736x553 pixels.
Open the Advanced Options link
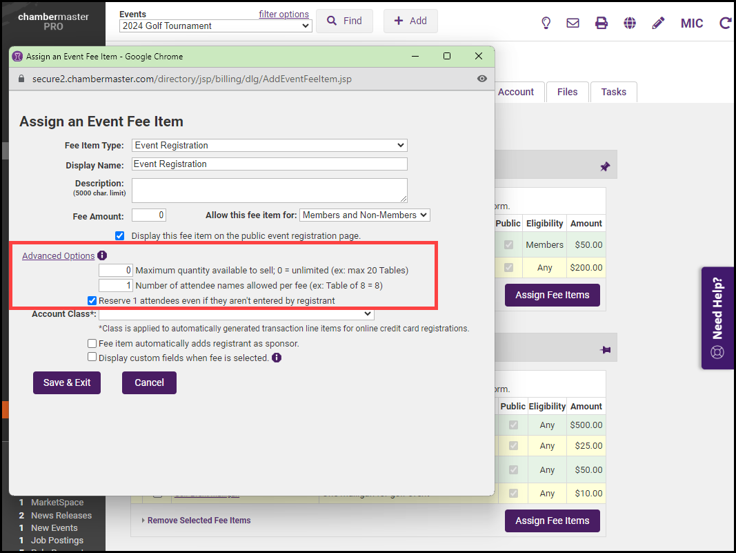tap(58, 255)
